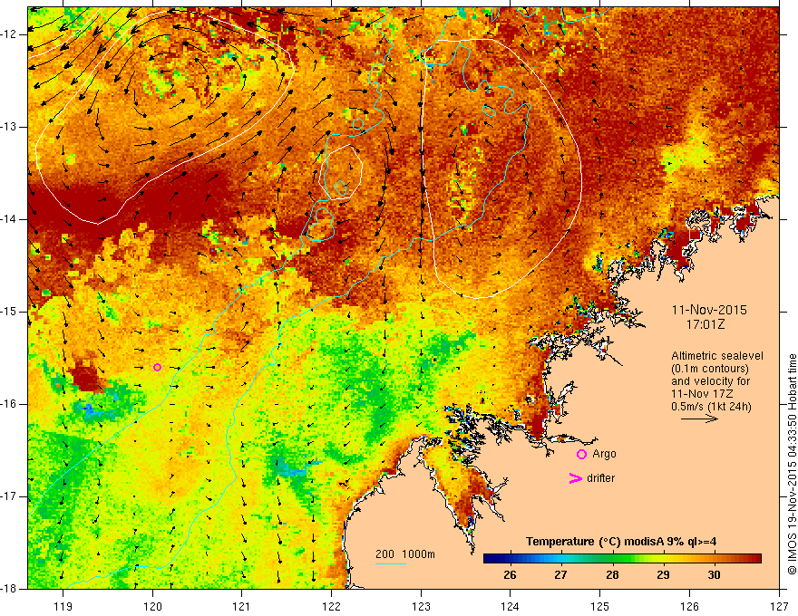798x616 pixels.
Task: Click longitude axis label 127
Action: point(779,606)
